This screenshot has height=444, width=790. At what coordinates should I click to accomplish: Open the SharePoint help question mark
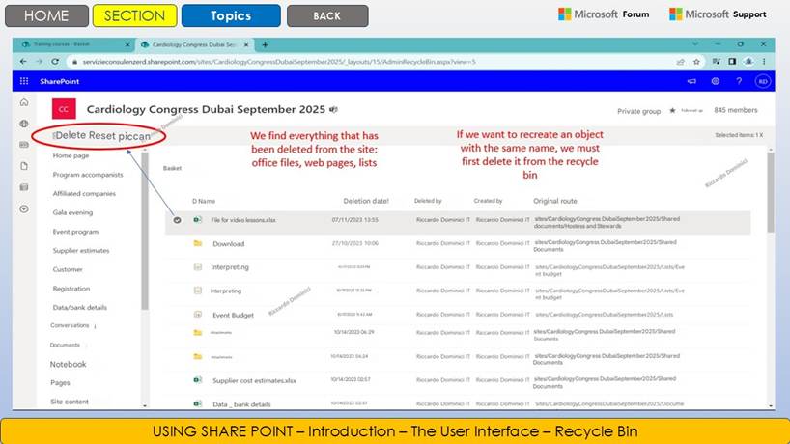[739, 81]
